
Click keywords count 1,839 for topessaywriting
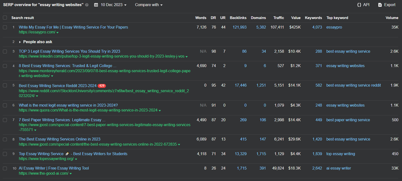pyautogui.click(x=317, y=154)
